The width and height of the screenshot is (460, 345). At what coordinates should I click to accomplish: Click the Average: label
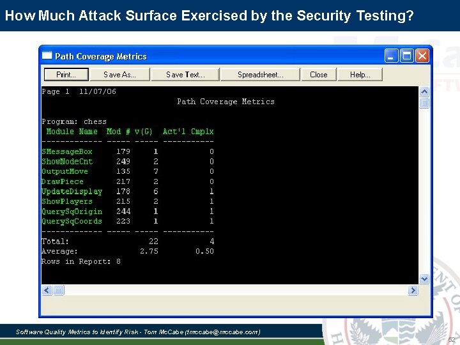(x=60, y=252)
